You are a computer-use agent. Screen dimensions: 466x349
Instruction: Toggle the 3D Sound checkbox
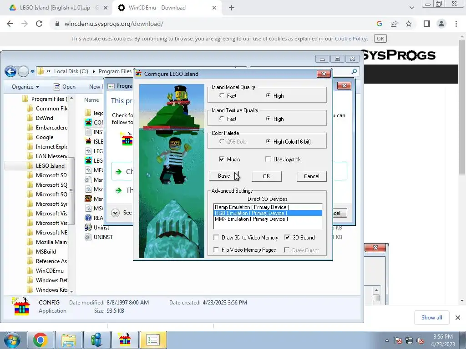tap(287, 237)
